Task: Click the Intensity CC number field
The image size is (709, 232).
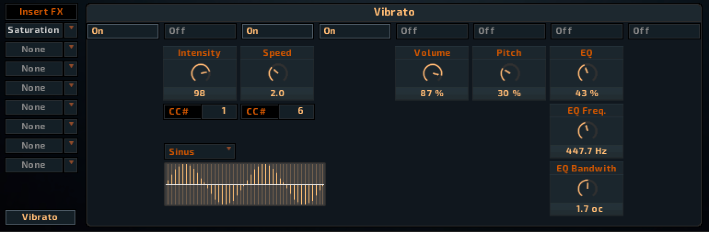Action: tap(219, 111)
